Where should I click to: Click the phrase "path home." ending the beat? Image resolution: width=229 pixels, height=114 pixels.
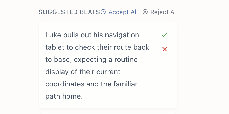tap(64, 96)
